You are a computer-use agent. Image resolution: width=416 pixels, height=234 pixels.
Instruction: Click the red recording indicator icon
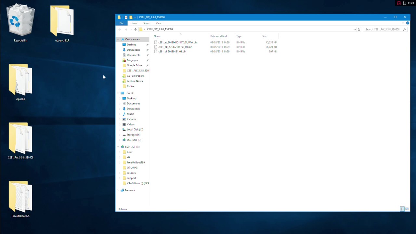pos(399,3)
